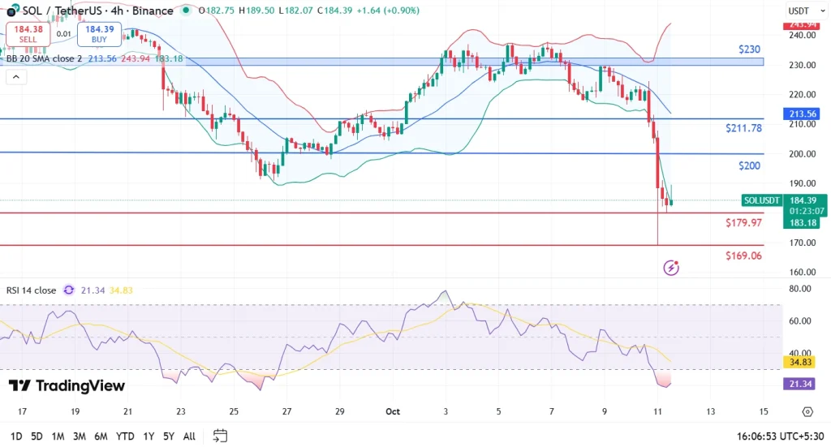
Task: Click the purple icon beside RSI 14 close
Action: (69, 290)
